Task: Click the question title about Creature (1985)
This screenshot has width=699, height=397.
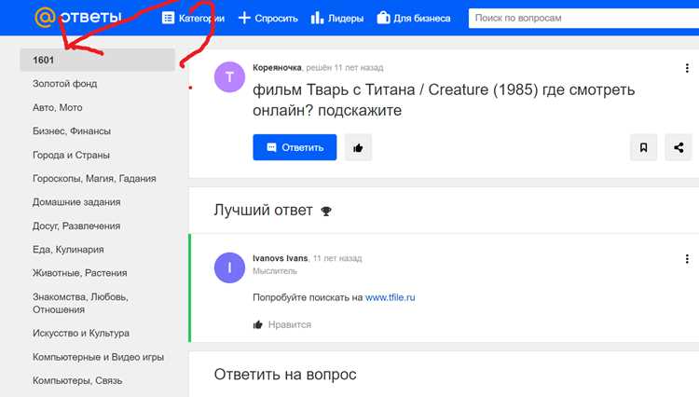Action: [x=444, y=100]
